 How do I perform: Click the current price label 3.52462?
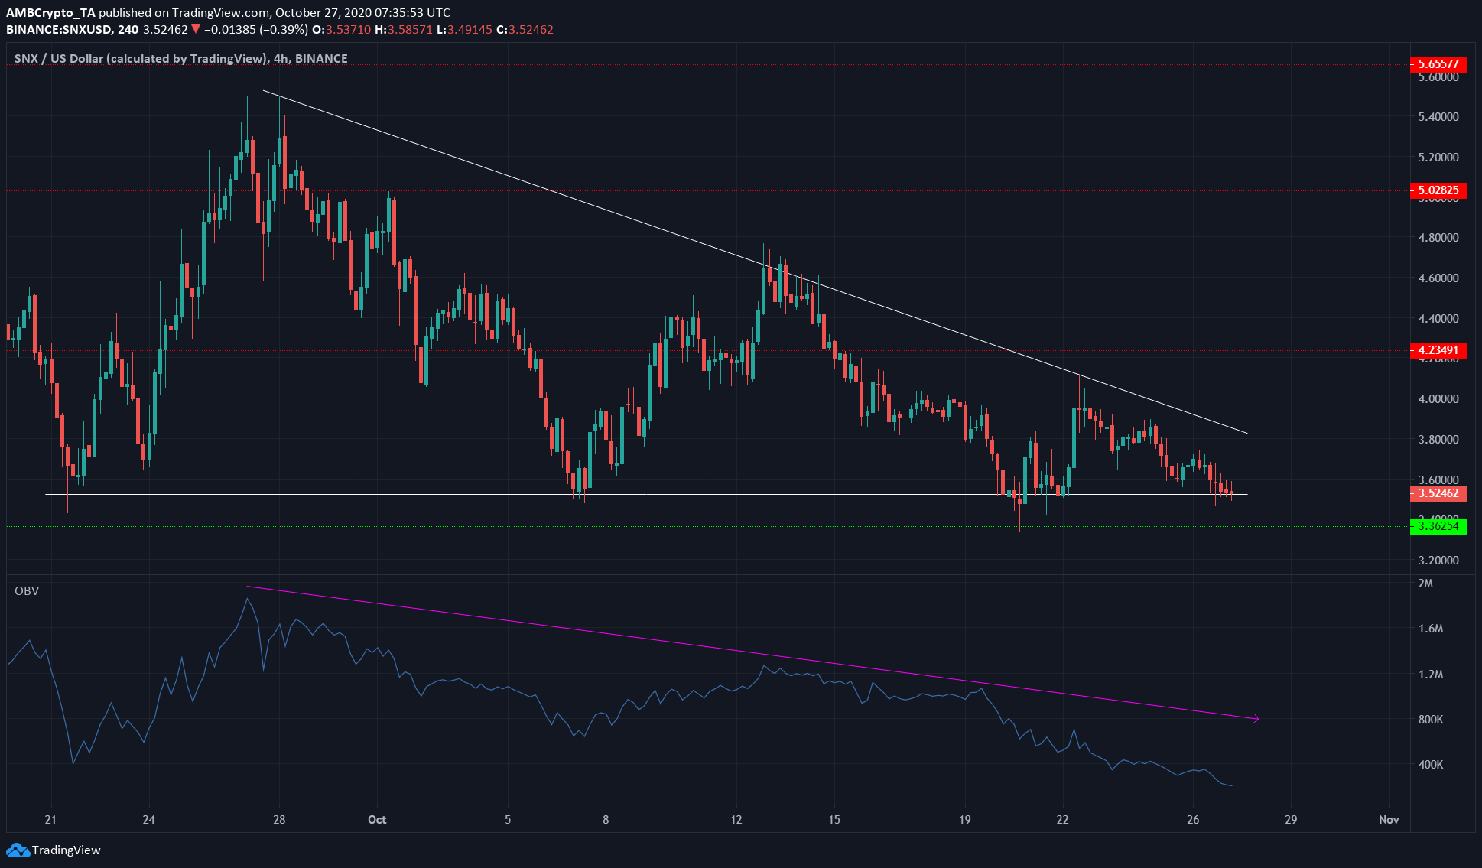tap(1438, 493)
